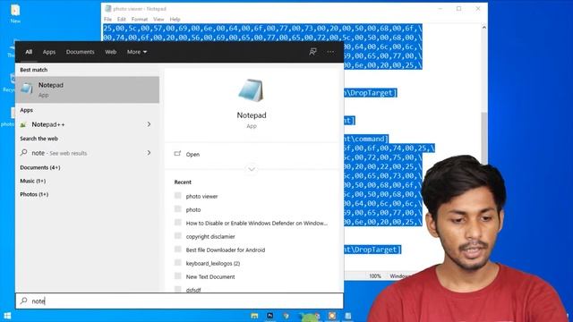The height and width of the screenshot is (322, 573).
Task: Open recent How to Disable or Enable Windows Defender
Action: [257, 223]
